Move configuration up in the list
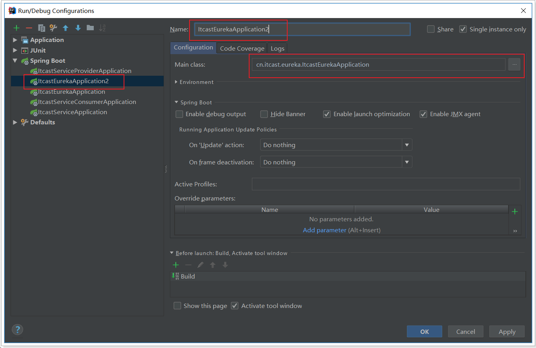 click(x=66, y=28)
